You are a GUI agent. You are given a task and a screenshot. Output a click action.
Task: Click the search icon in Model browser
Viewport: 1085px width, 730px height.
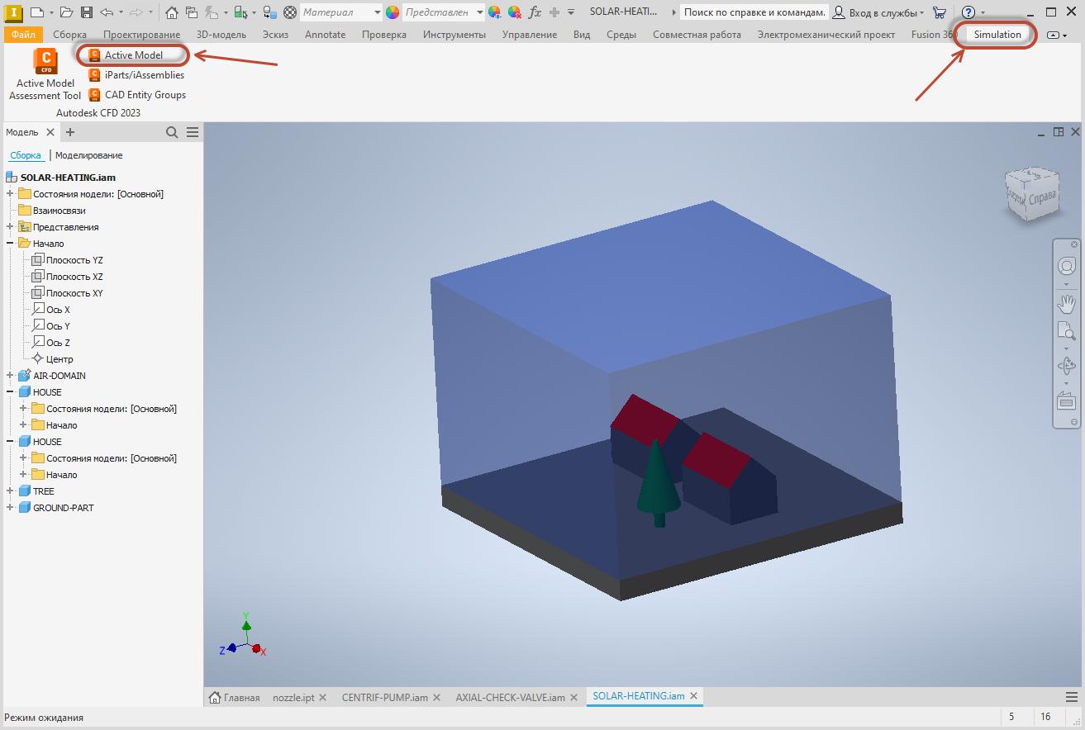[x=172, y=132]
